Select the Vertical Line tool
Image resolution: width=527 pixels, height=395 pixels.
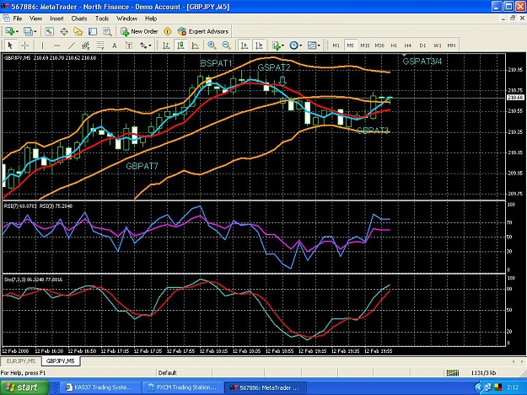click(42, 45)
